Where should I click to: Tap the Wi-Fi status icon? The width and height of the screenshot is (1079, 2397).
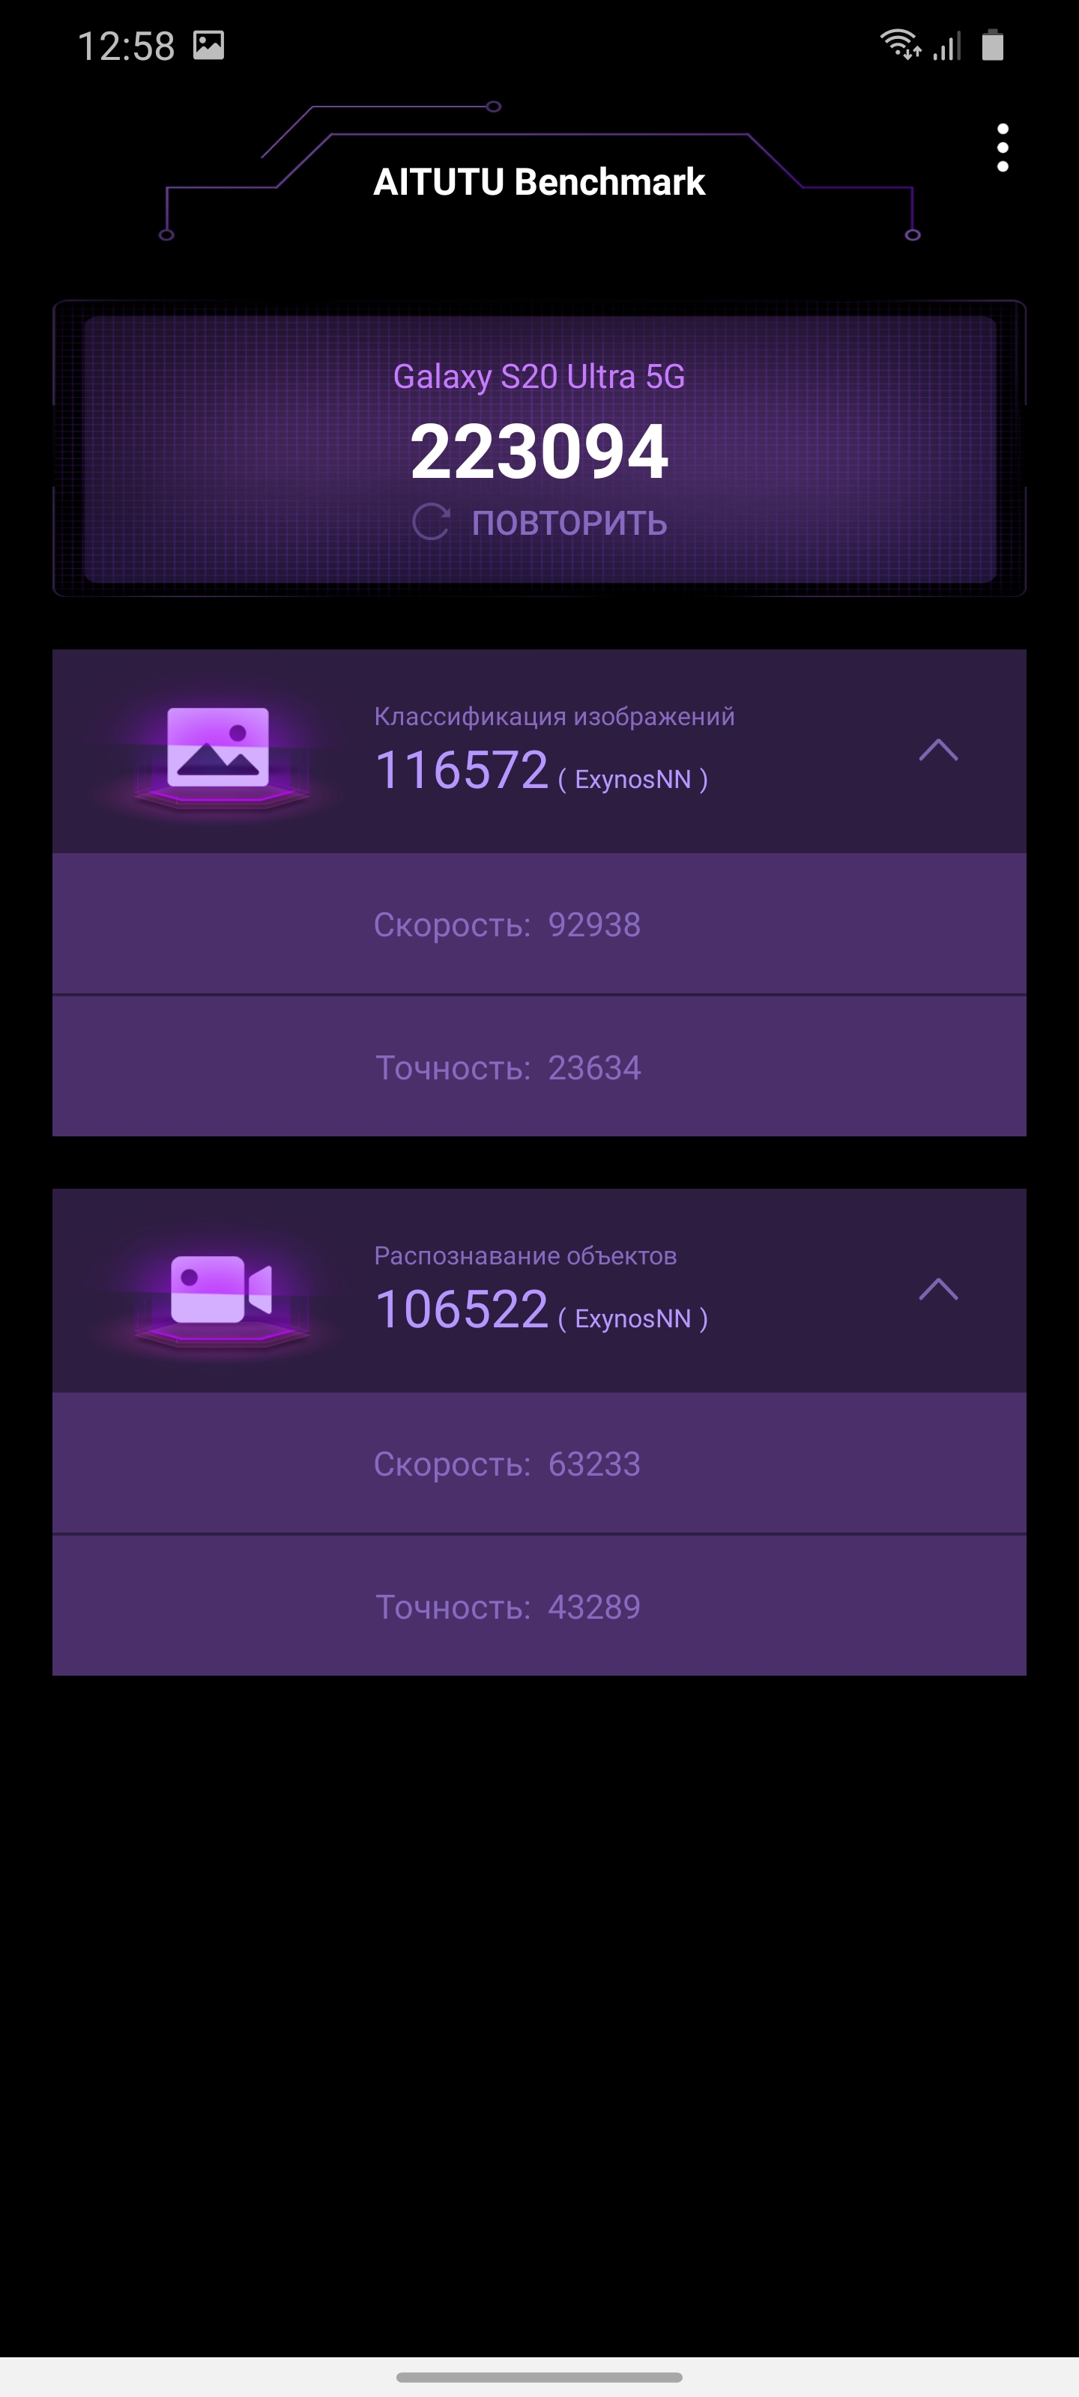[900, 45]
